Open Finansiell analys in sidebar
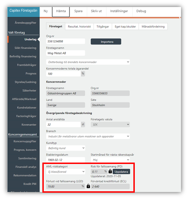 point(26,167)
